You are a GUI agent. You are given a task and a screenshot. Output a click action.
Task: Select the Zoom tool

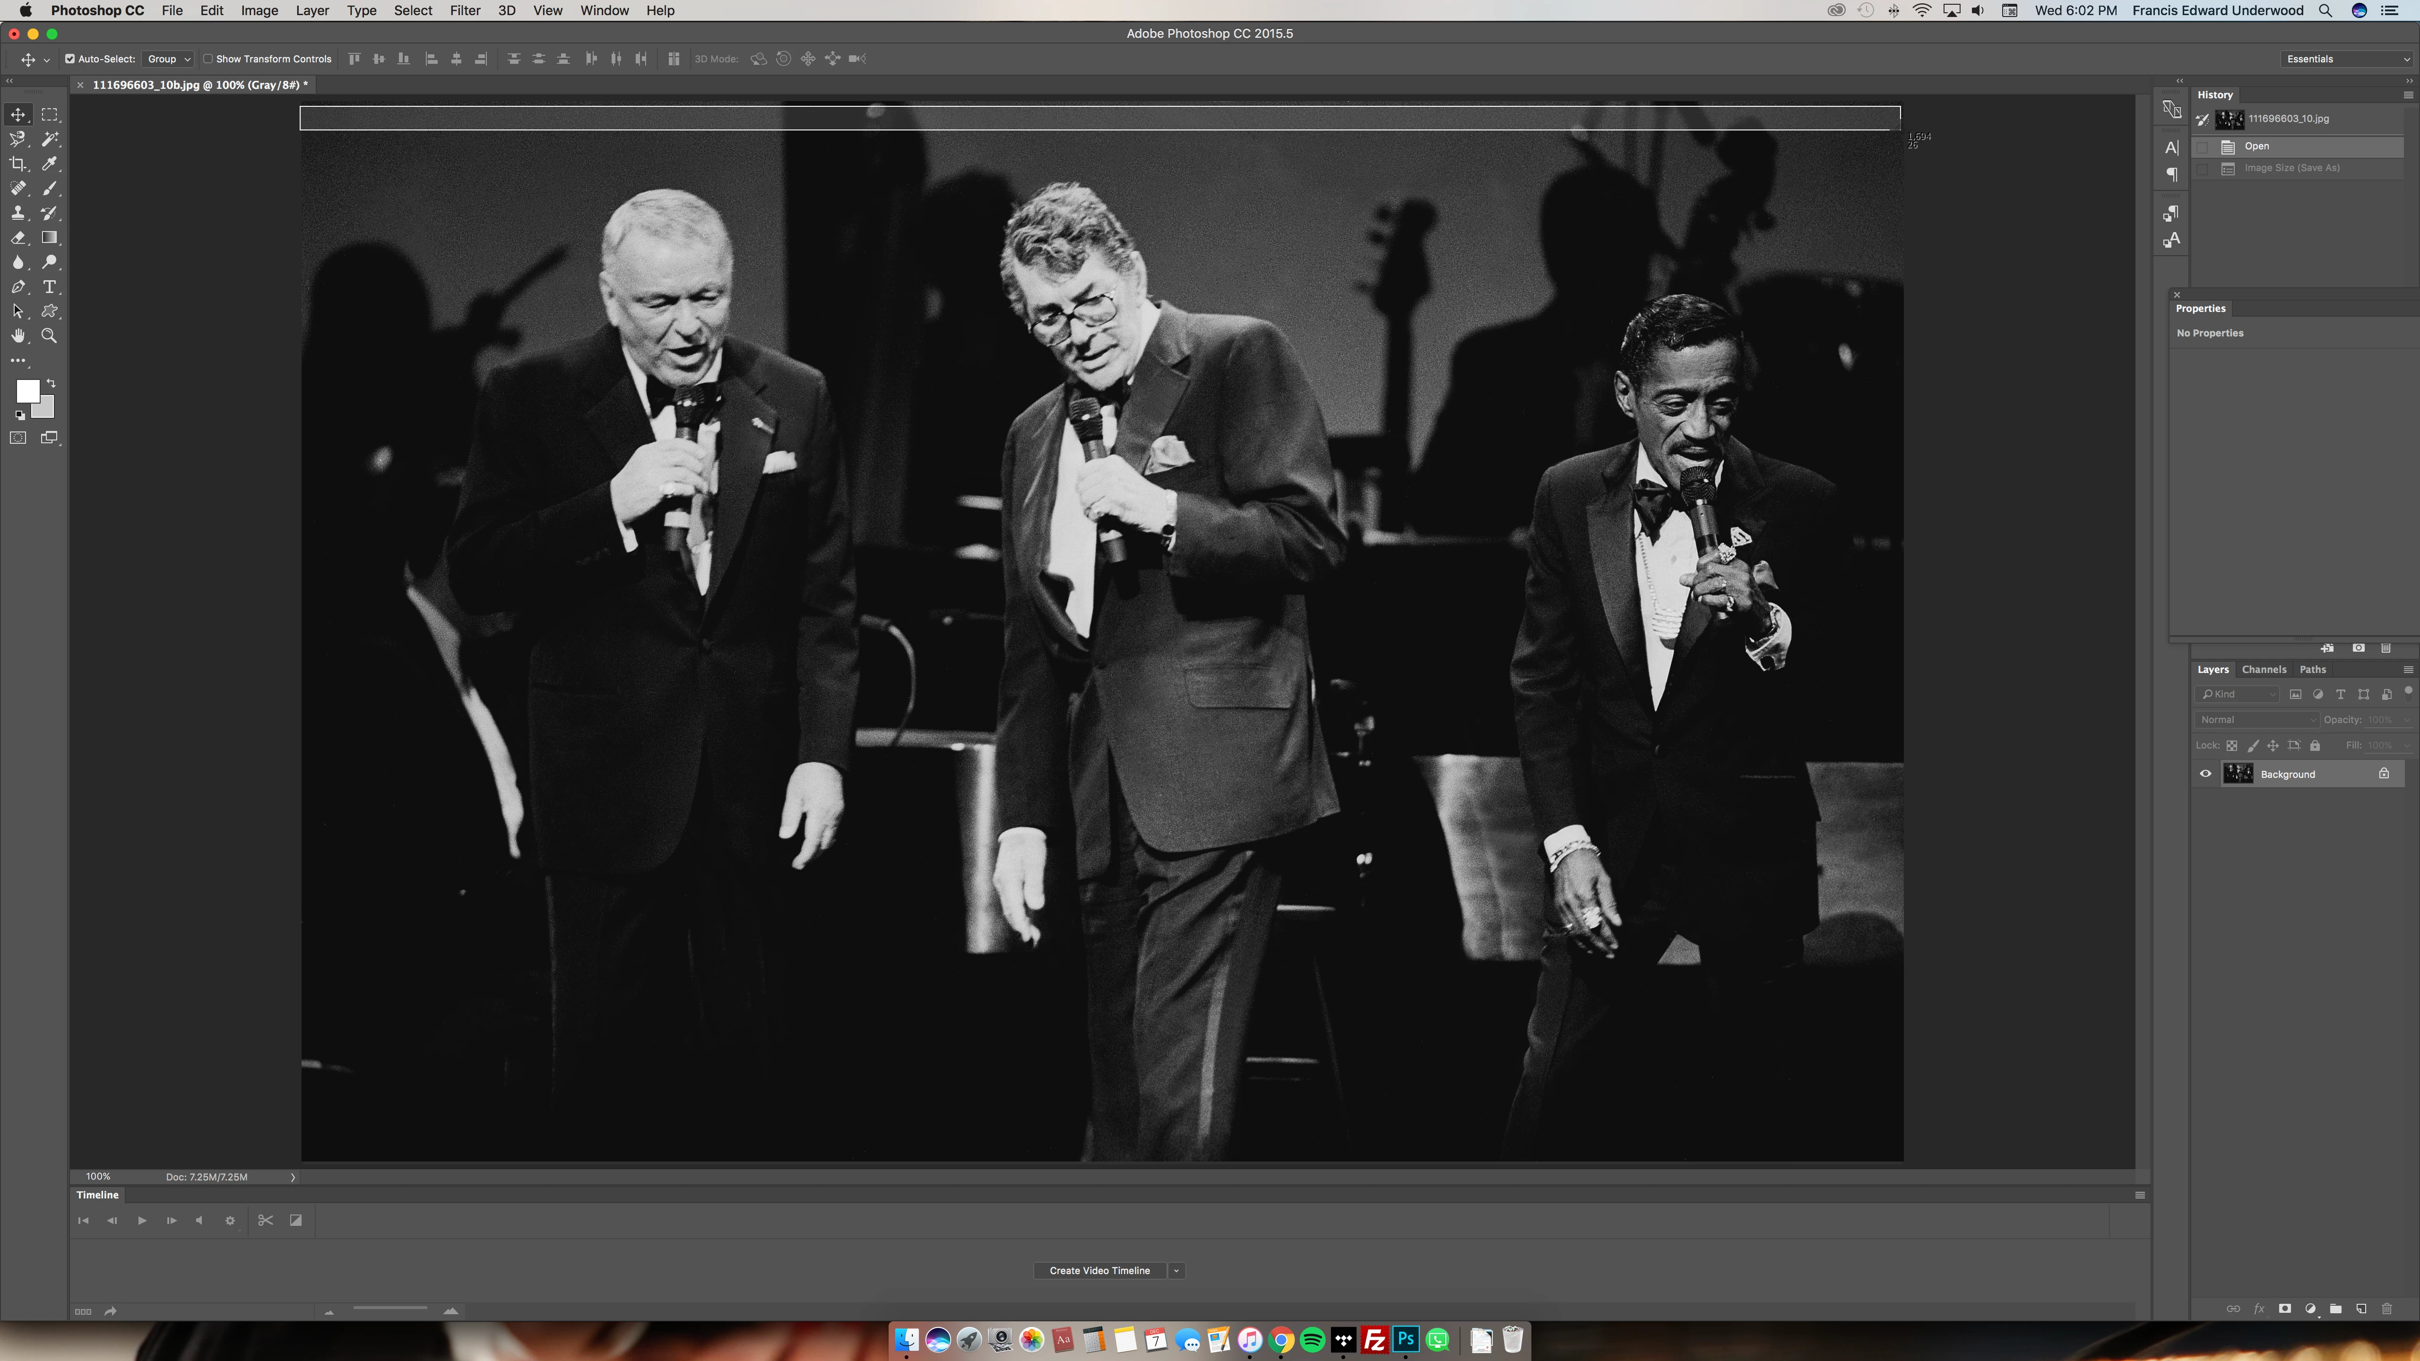[50, 336]
